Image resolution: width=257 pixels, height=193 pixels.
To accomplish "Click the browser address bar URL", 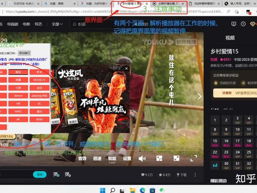I will 114,12.
